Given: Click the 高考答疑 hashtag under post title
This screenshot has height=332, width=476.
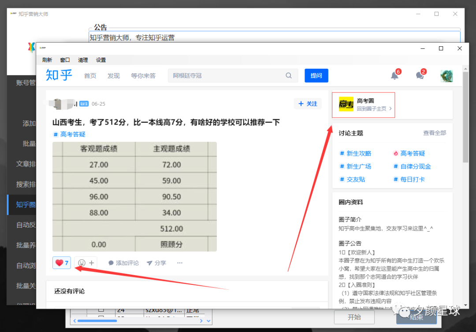Looking at the screenshot, I should coord(70,134).
